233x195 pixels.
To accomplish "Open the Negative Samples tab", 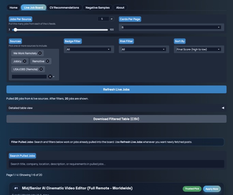I will [x=98, y=7].
